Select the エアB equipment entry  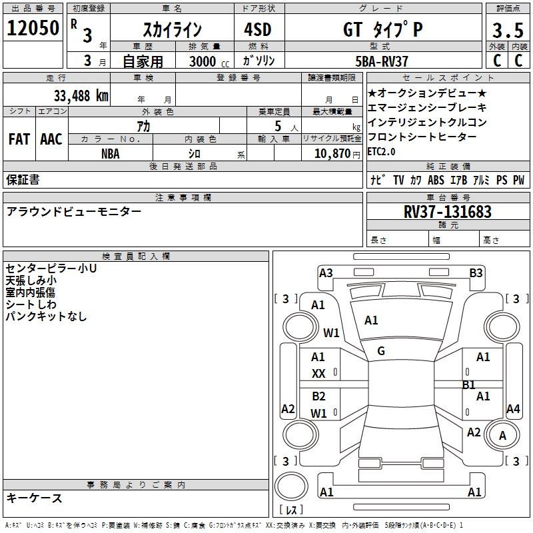pyautogui.click(x=458, y=180)
